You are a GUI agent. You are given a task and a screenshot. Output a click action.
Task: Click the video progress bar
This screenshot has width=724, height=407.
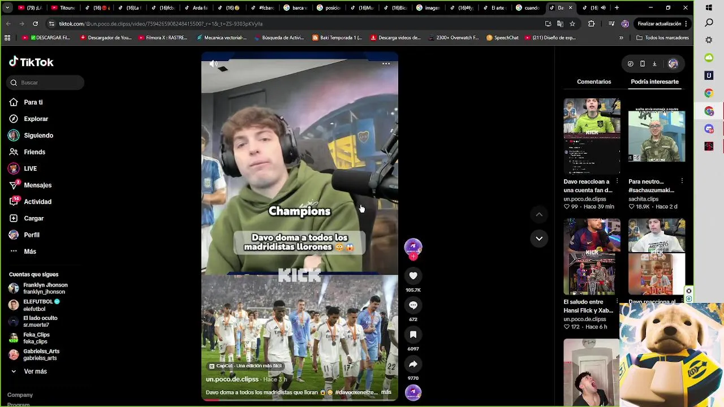pos(300,400)
